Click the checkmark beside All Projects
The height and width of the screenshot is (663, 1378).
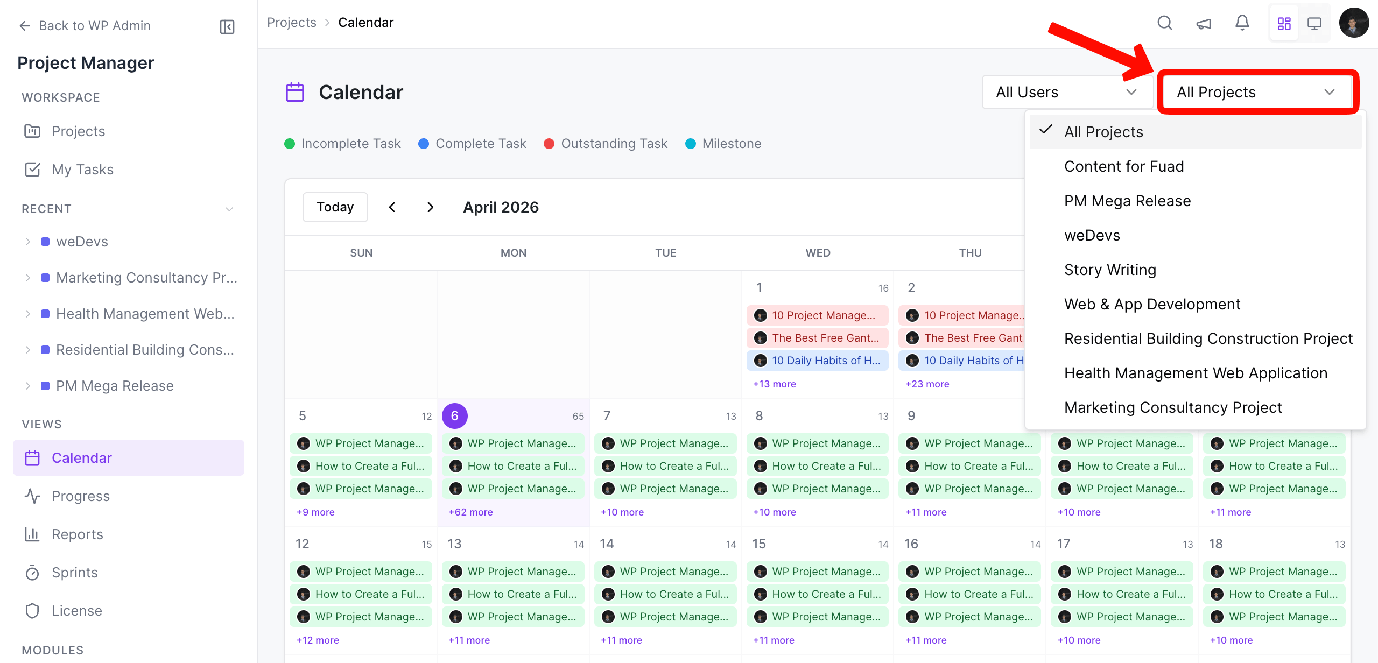tap(1046, 131)
